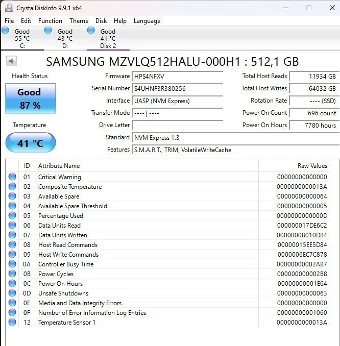Click raw value 0000006EC7C878
The image size is (340, 346).
pyautogui.click(x=302, y=255)
